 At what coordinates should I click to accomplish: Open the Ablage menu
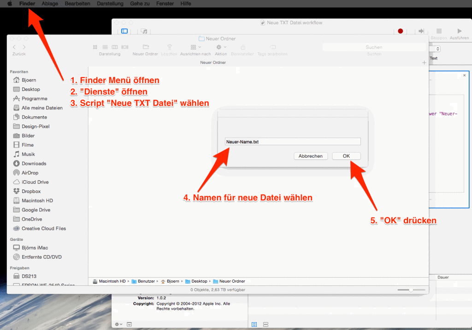pos(50,4)
